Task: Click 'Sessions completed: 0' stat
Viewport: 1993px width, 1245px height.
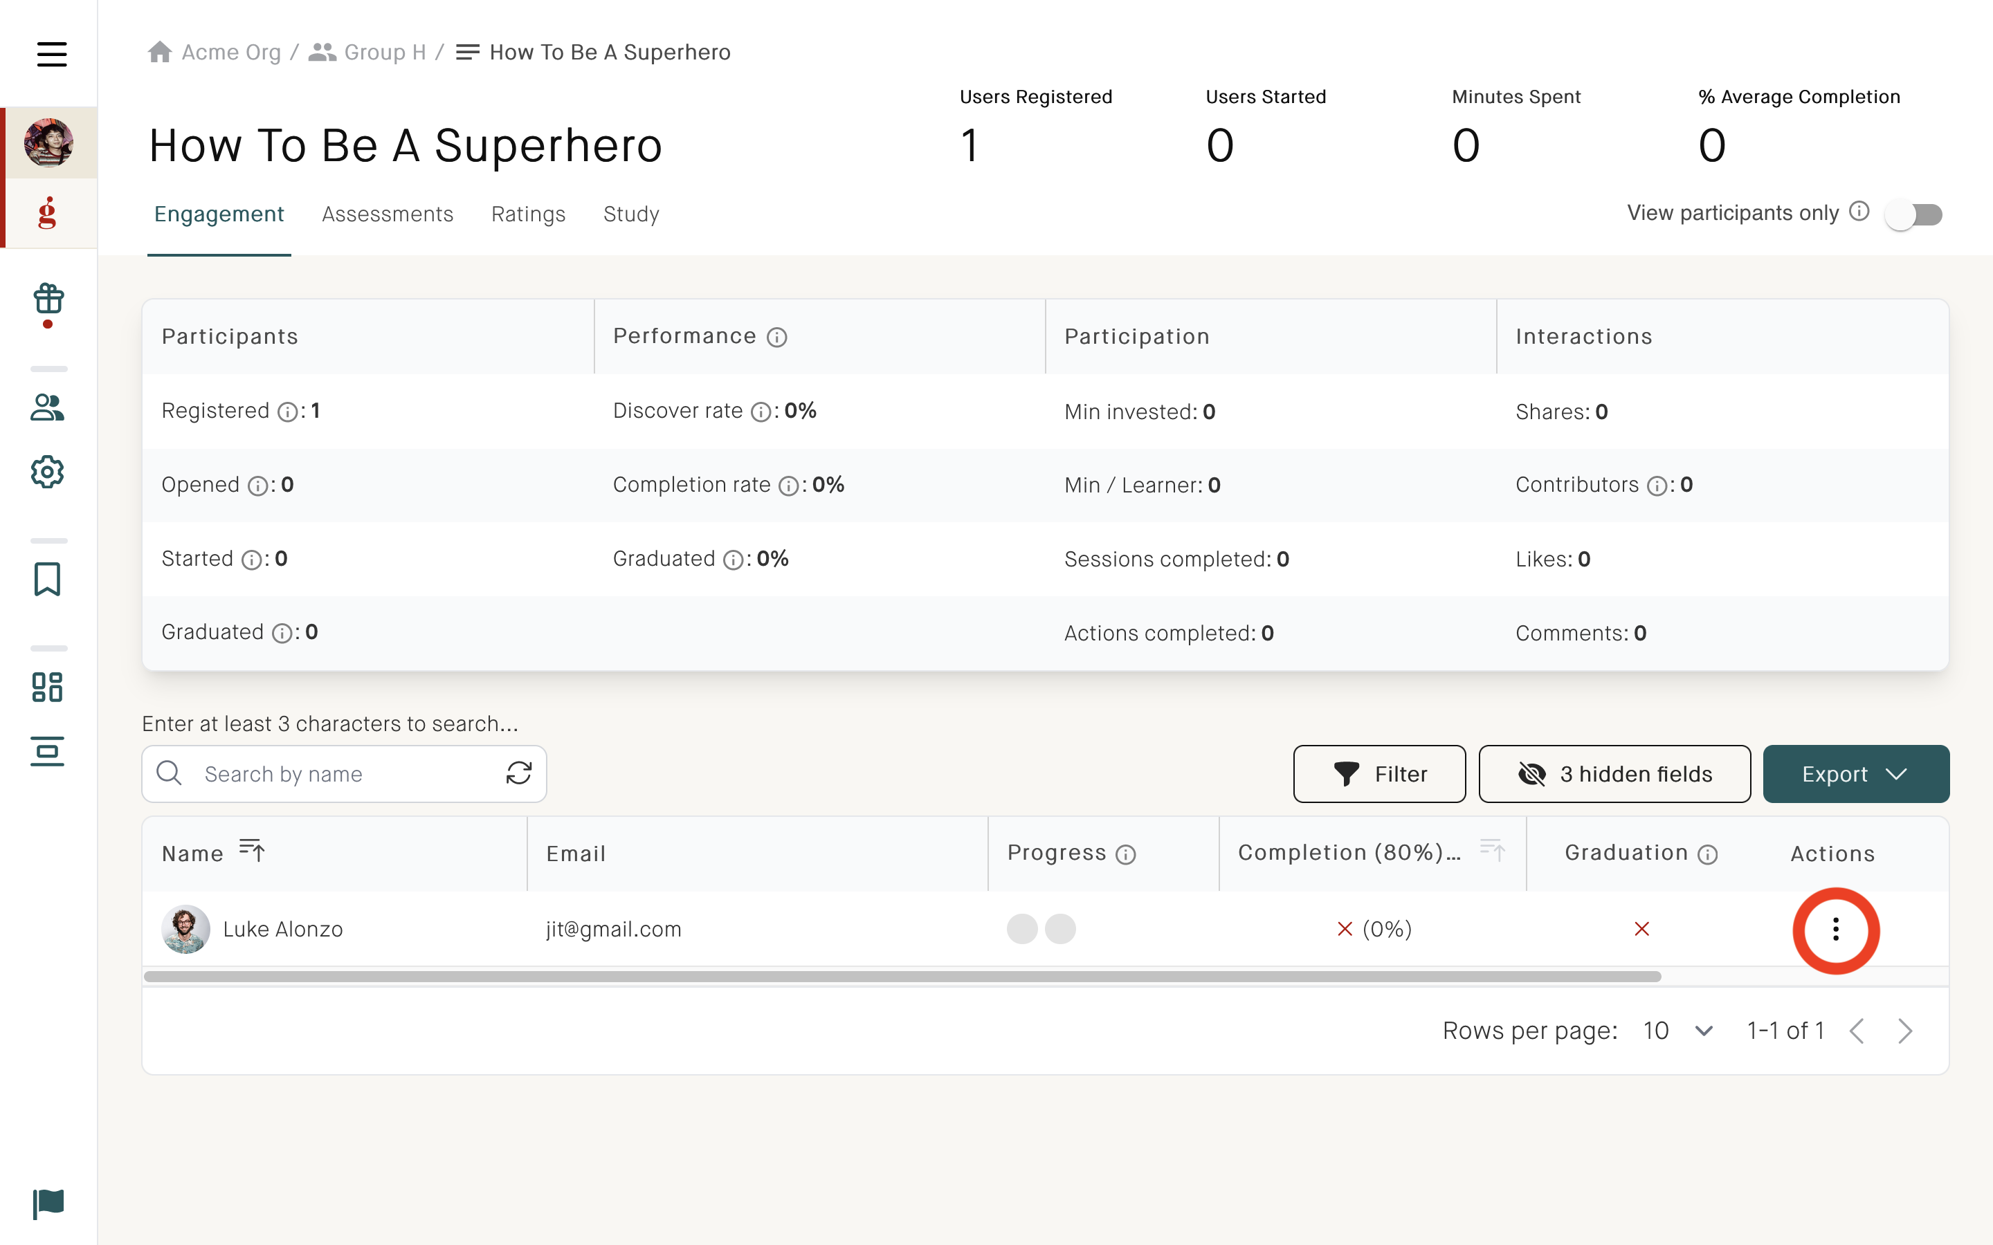Action: [x=1176, y=560]
